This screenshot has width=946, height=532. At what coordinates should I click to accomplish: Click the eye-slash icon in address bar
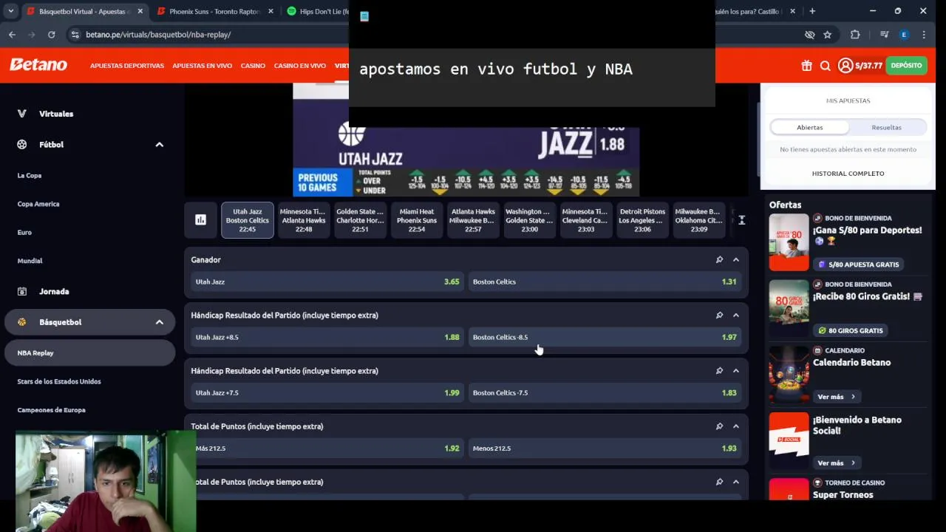pos(809,35)
